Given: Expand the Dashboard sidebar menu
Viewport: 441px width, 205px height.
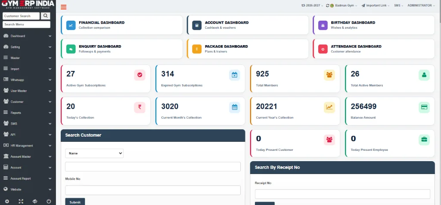Looking at the screenshot, I should [28, 36].
